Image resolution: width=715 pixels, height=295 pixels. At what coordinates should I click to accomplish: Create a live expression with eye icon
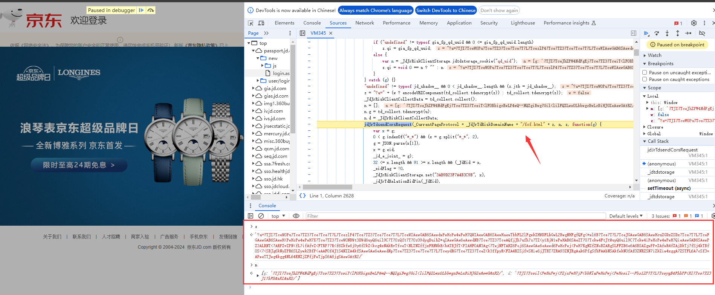click(x=296, y=216)
